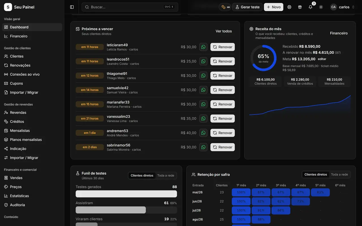This screenshot has height=226, width=362.
Task: Toggle the sidebar collapse icon
Action: (72, 7)
